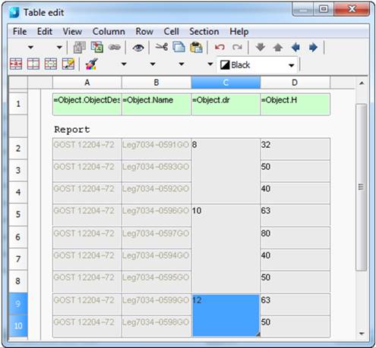This screenshot has height=348, width=376.
Task: Click the paintbrush format icon
Action: point(92,64)
